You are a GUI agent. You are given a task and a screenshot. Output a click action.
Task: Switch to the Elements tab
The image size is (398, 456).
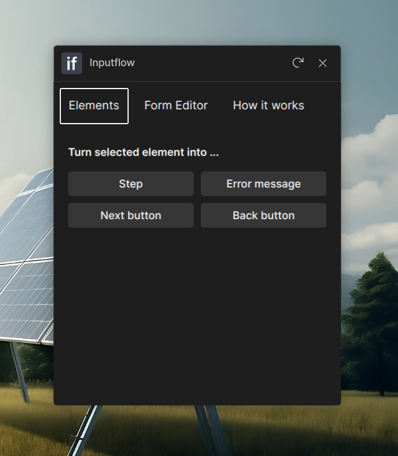click(94, 106)
